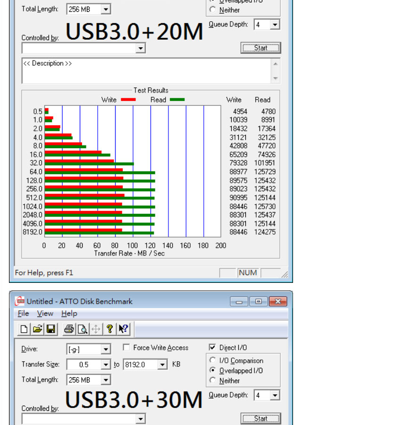Click Start button in lower window
Image resolution: width=394 pixels, height=425 pixels.
[x=261, y=418]
